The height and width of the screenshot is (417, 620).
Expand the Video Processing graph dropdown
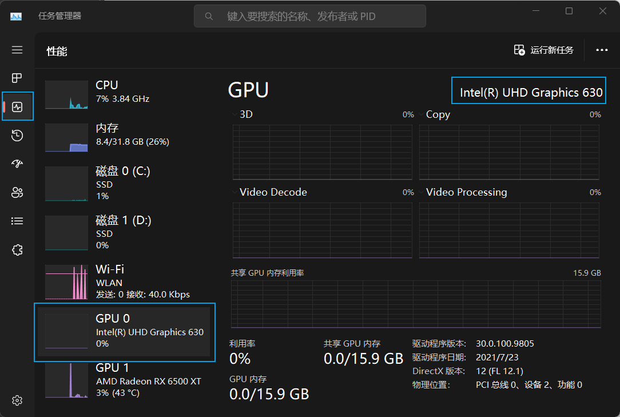point(422,192)
